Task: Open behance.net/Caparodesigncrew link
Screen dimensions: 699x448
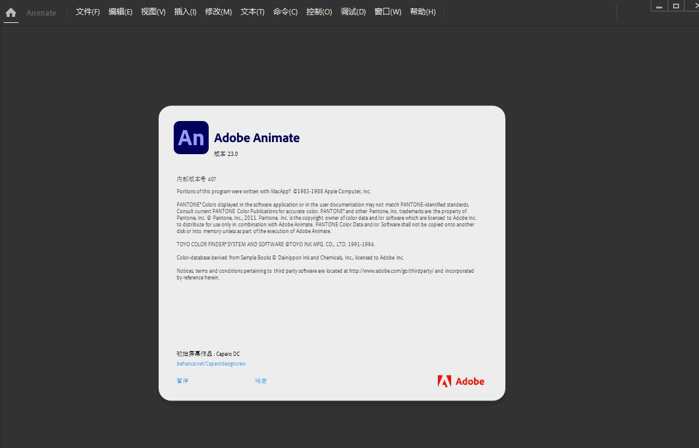Action: click(211, 364)
